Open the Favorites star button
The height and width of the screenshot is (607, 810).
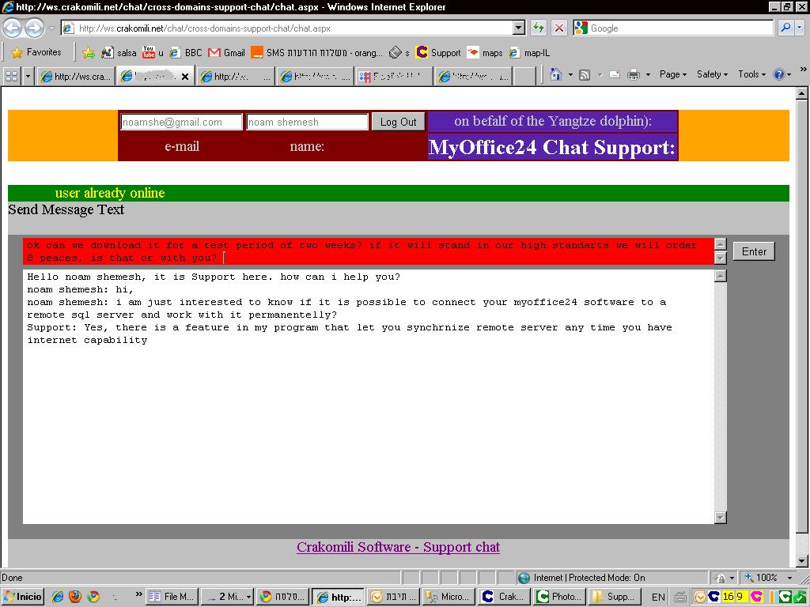tap(36, 52)
